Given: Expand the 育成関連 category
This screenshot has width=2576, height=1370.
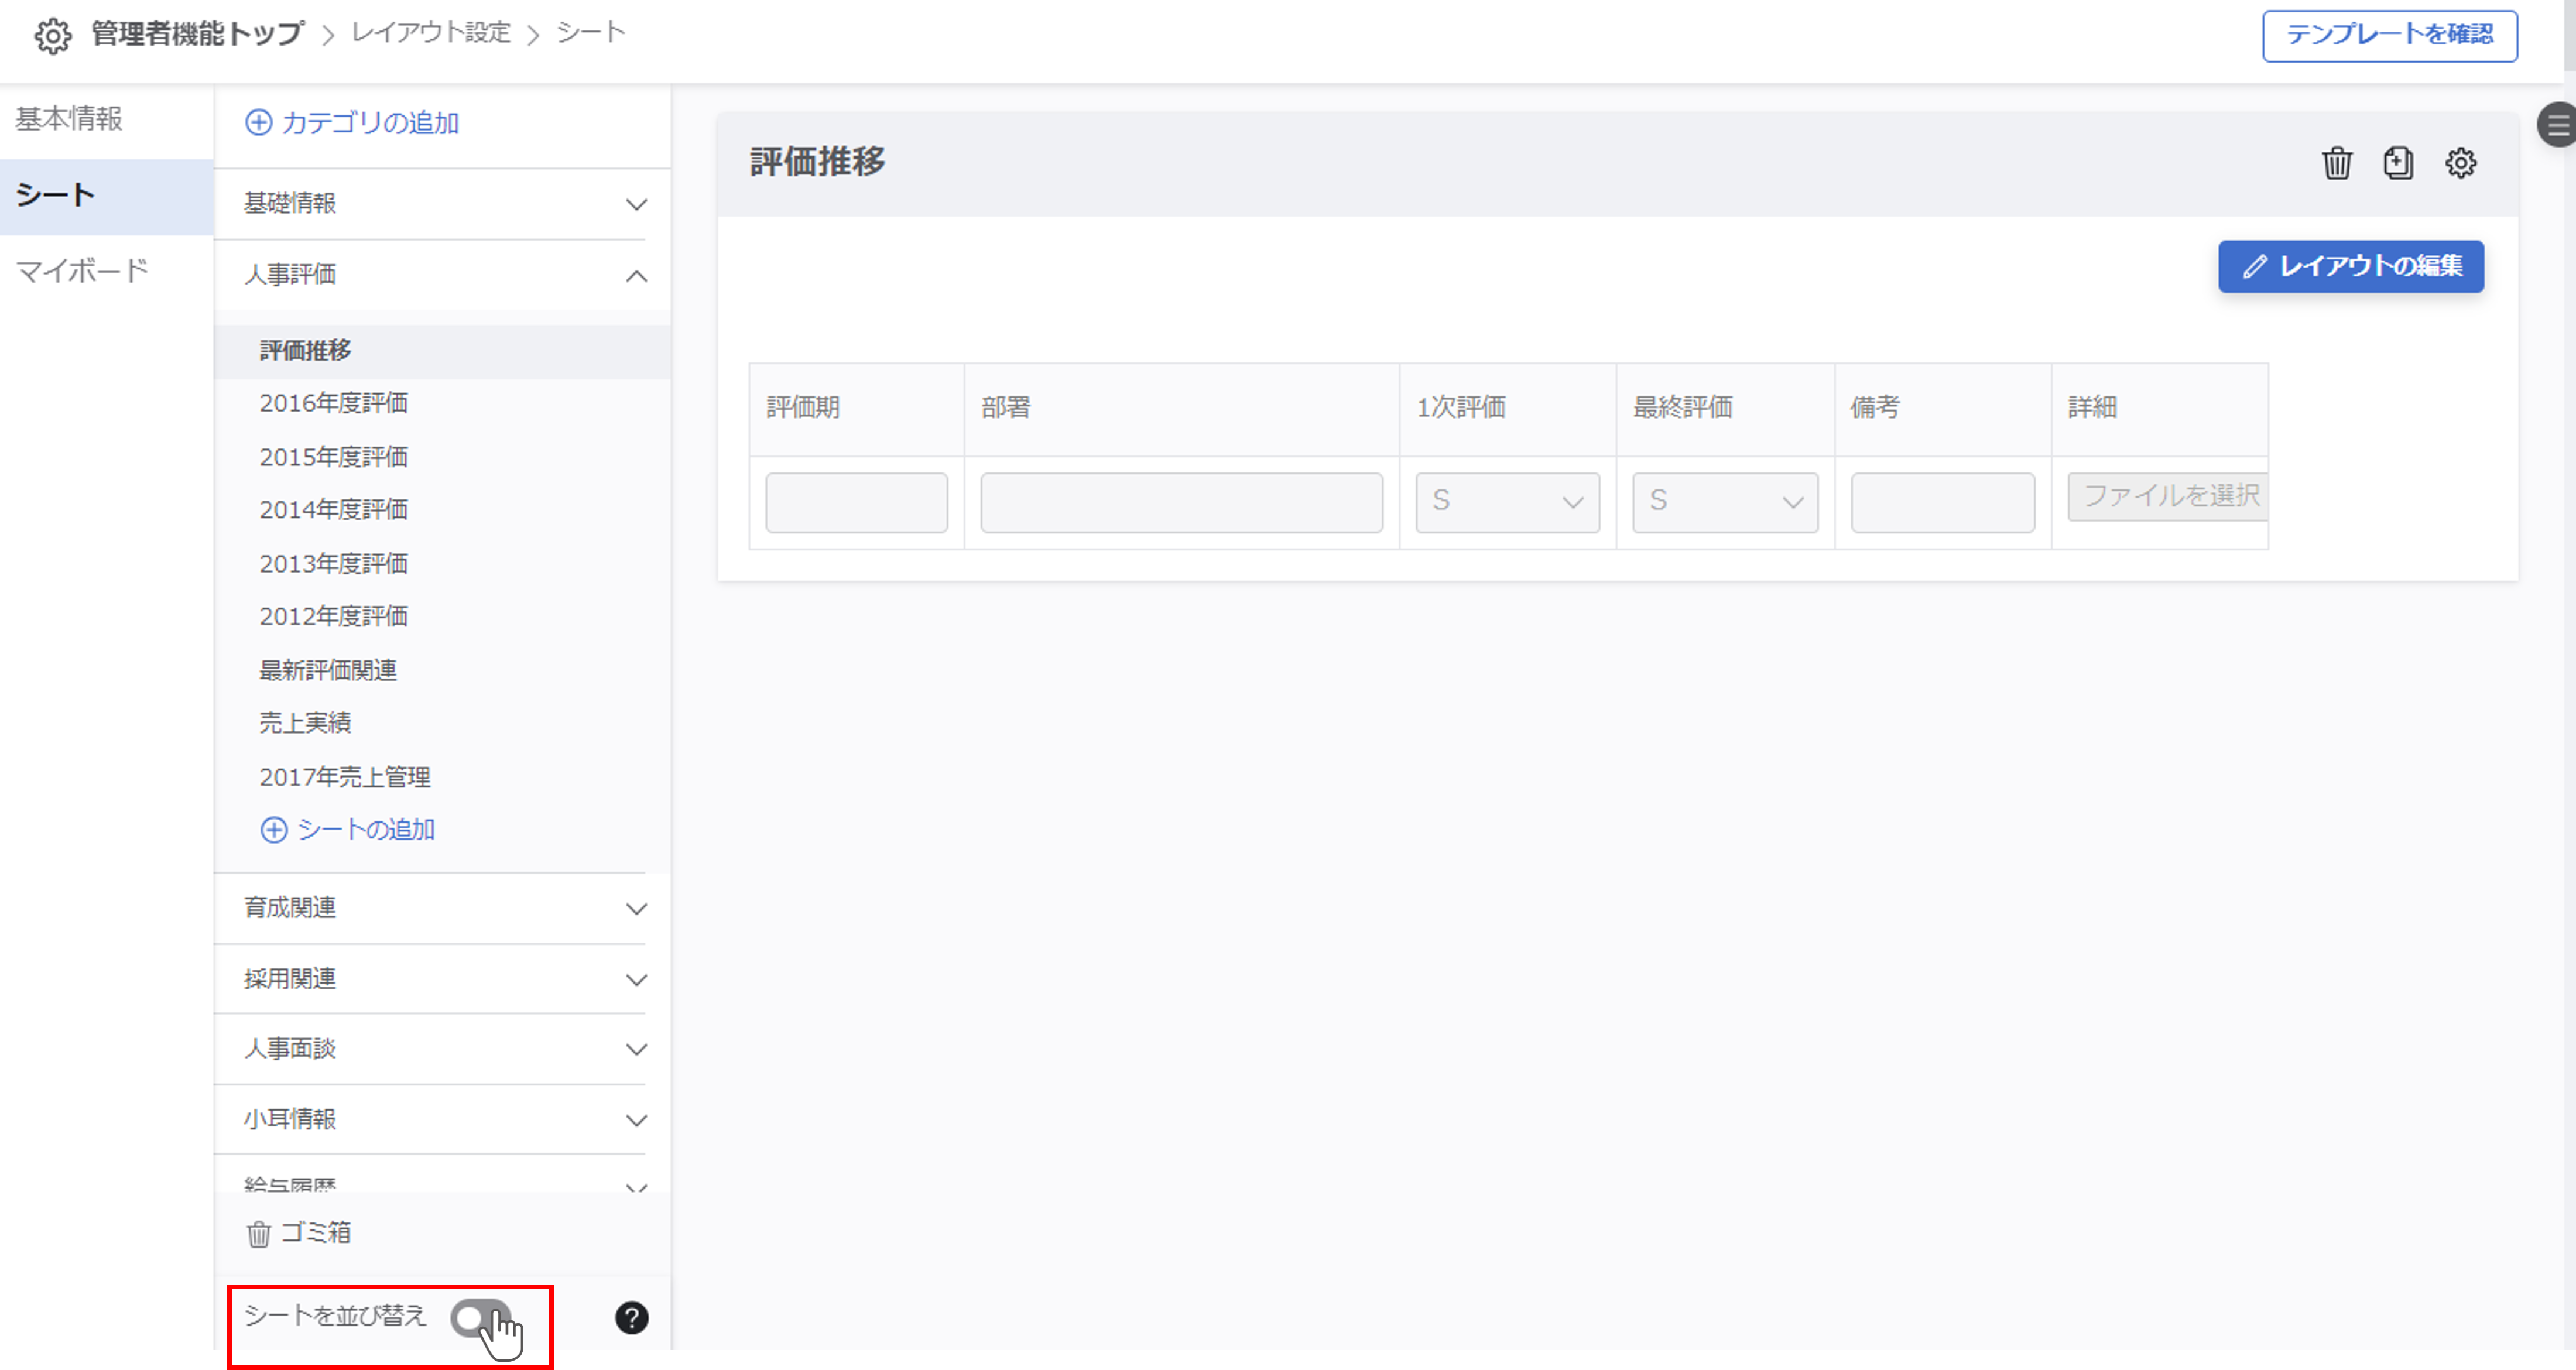Looking at the screenshot, I should pyautogui.click(x=637, y=909).
